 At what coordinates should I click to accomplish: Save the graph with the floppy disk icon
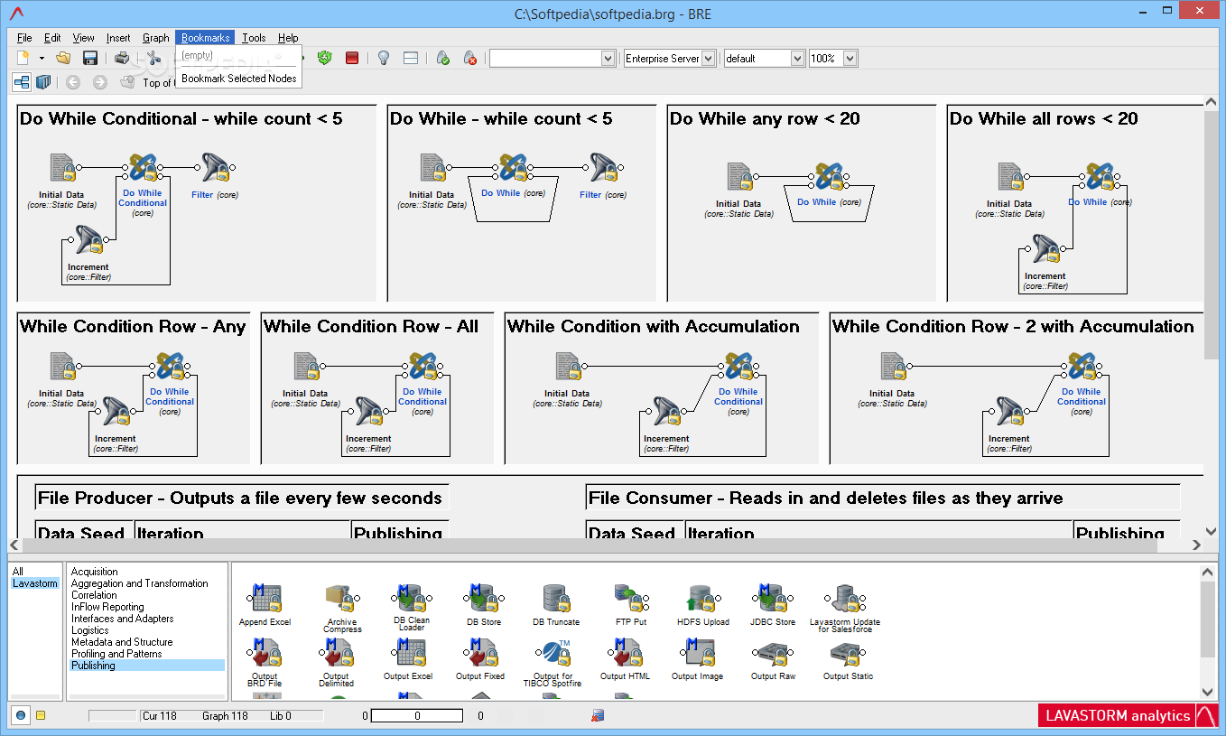pos(90,58)
